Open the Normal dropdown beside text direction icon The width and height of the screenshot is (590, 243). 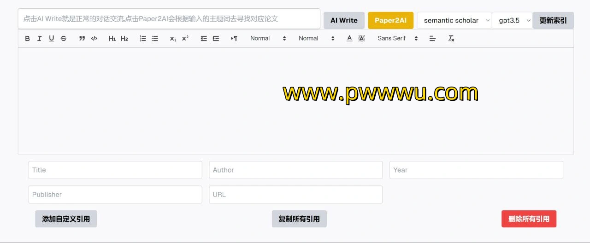tap(268, 39)
